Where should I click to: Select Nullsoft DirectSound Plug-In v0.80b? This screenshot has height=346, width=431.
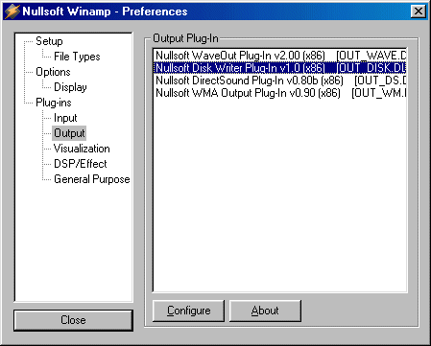point(280,81)
